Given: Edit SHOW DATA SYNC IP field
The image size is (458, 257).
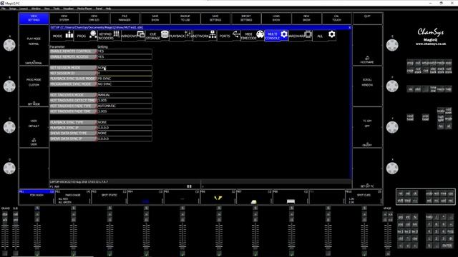Looking at the screenshot, I should [x=125, y=138].
